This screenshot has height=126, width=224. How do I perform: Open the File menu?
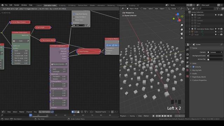click(x=6, y=5)
